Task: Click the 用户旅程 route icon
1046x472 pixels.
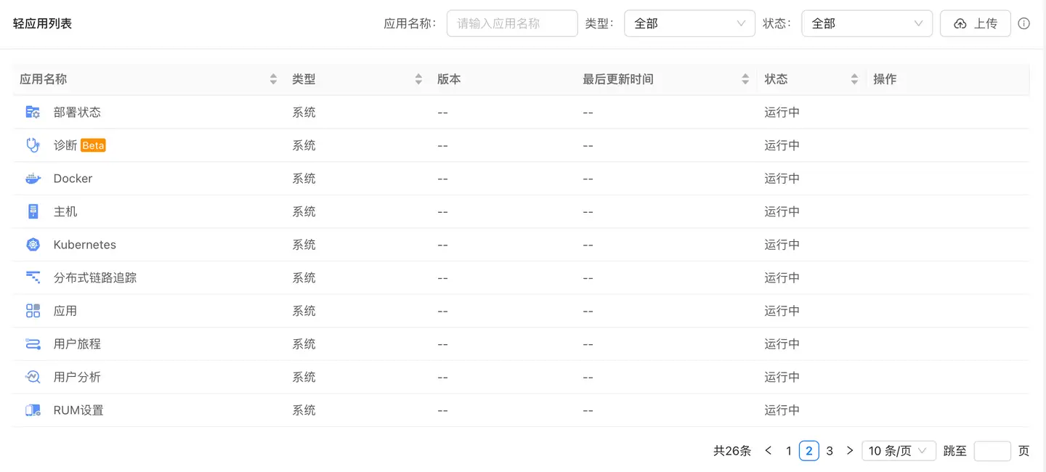Action: pos(33,344)
